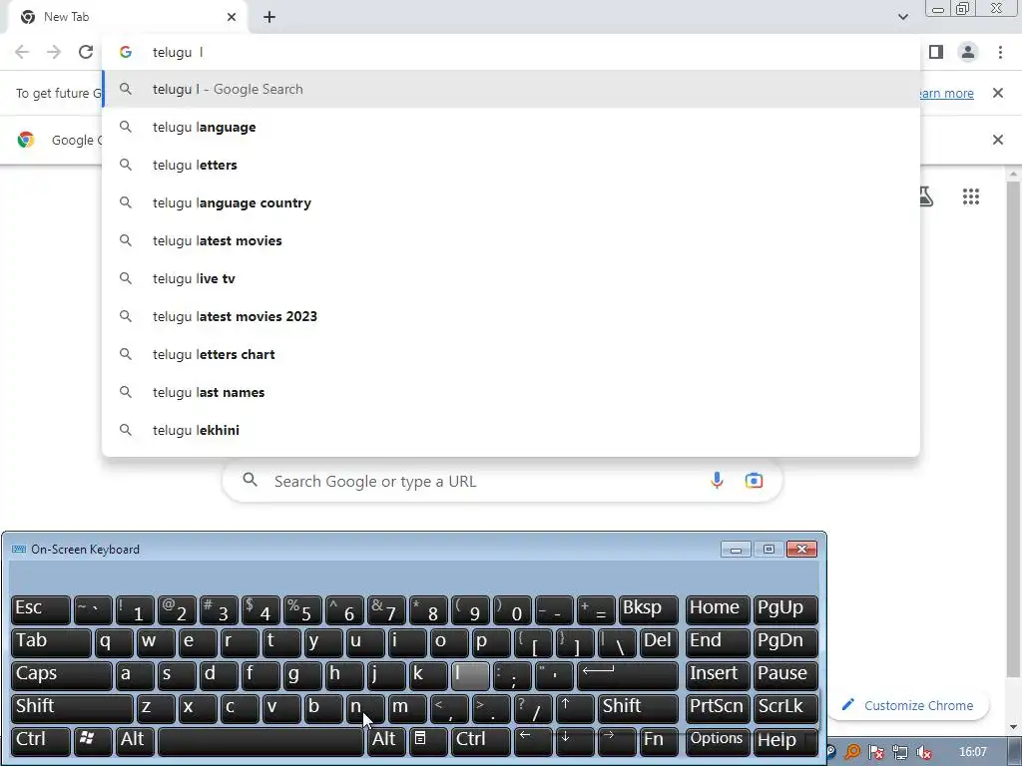Open the Chrome side panel icon
The image size is (1022, 766).
(x=936, y=52)
